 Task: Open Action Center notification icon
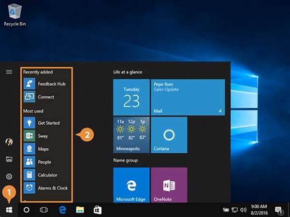(x=279, y=210)
